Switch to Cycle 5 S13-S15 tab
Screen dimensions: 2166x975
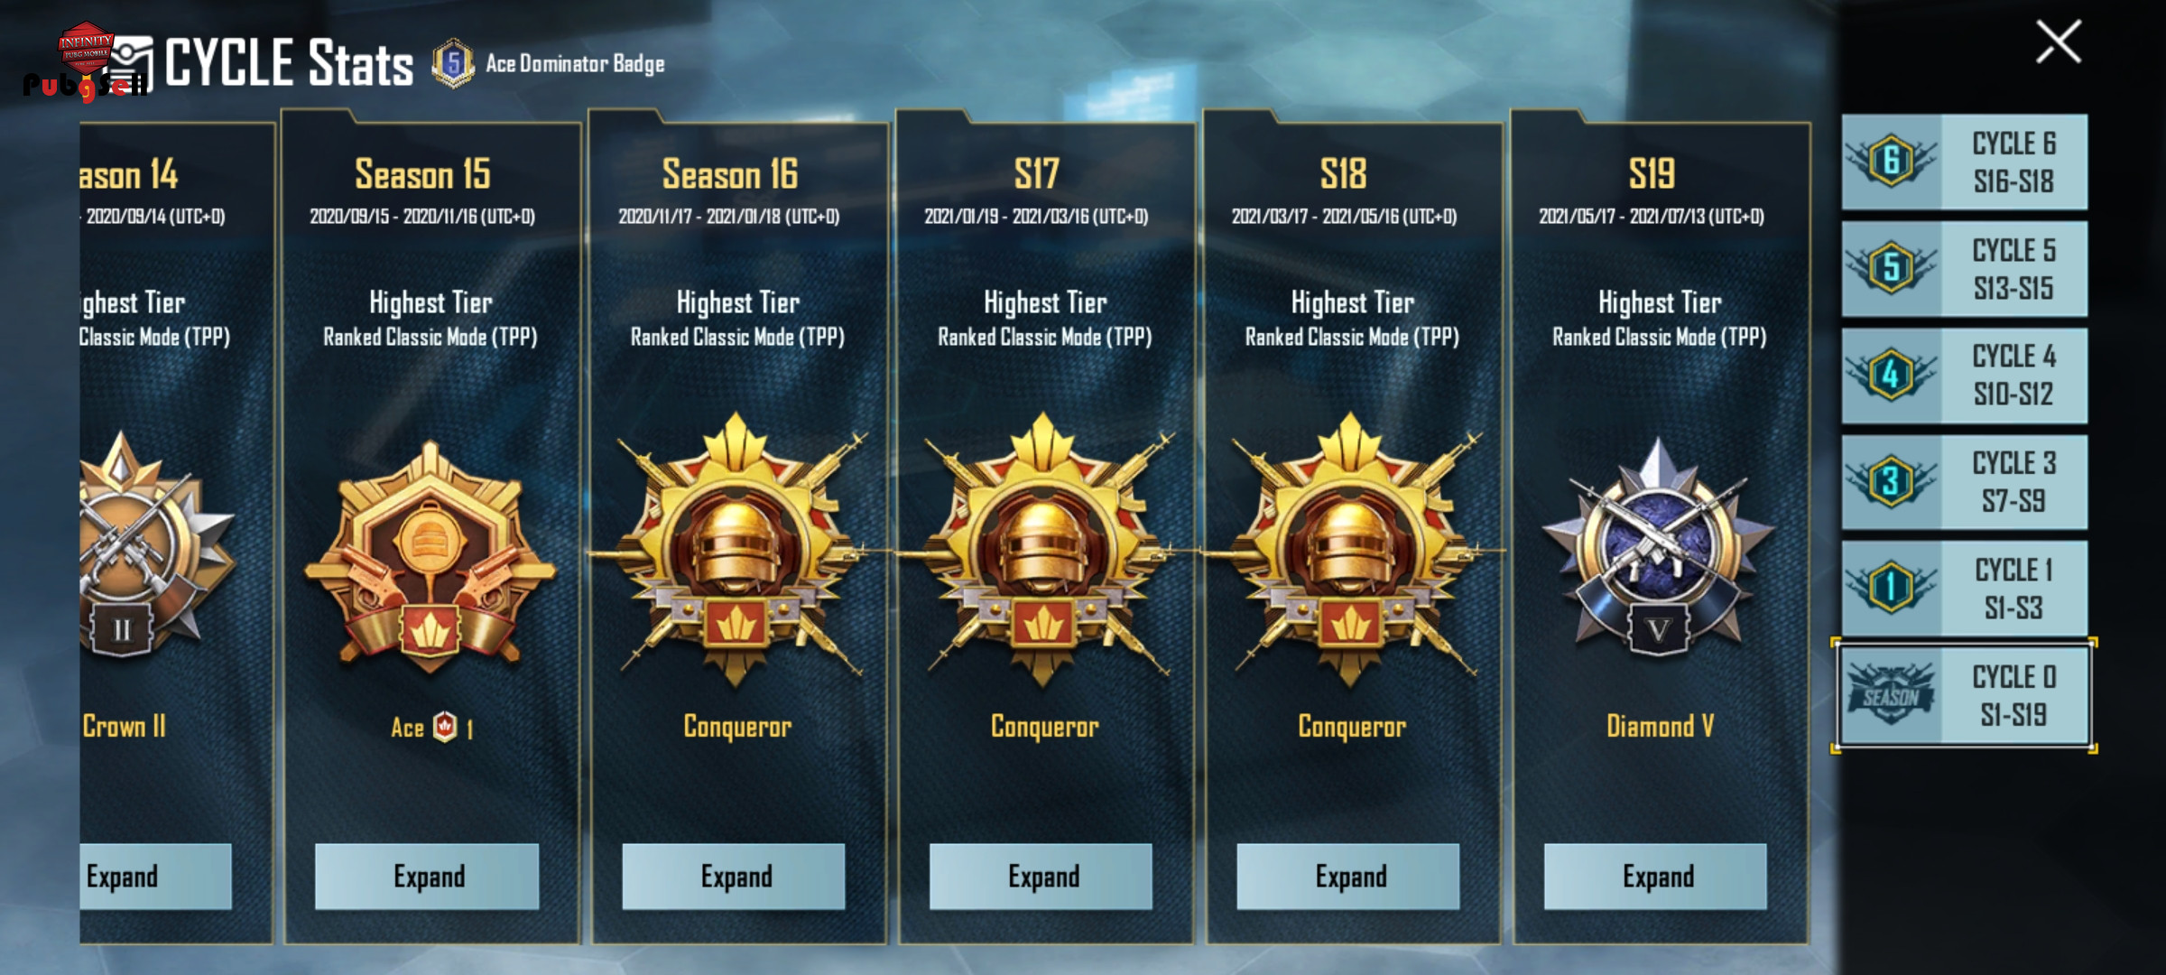[1965, 269]
